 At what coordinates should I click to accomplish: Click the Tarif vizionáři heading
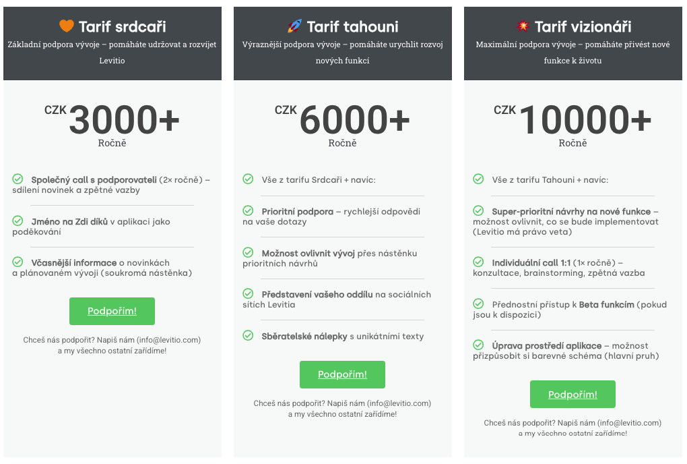583,27
